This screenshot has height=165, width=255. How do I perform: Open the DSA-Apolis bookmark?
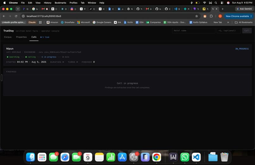click(x=175, y=22)
